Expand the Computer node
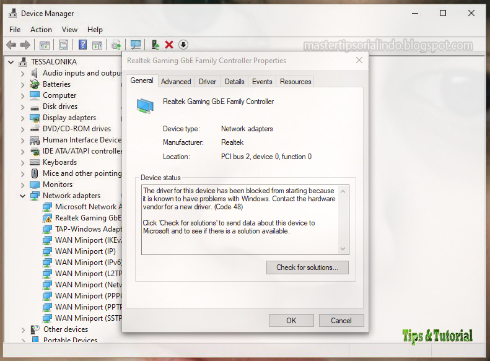 point(22,96)
